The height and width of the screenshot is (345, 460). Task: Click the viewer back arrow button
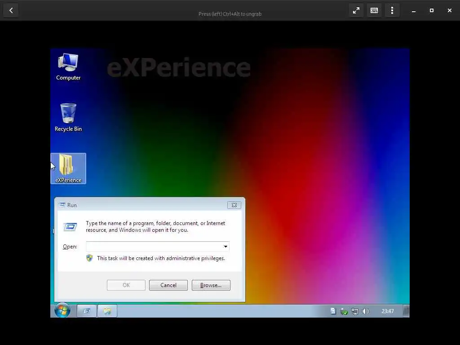(11, 10)
